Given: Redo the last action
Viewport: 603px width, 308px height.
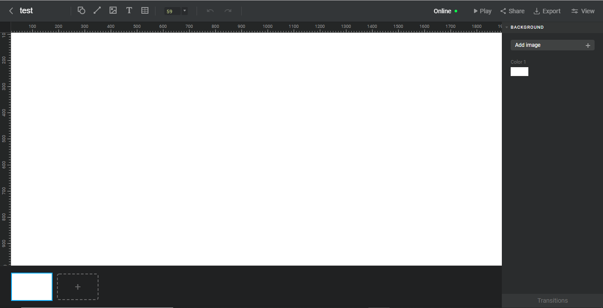Looking at the screenshot, I should click(228, 11).
